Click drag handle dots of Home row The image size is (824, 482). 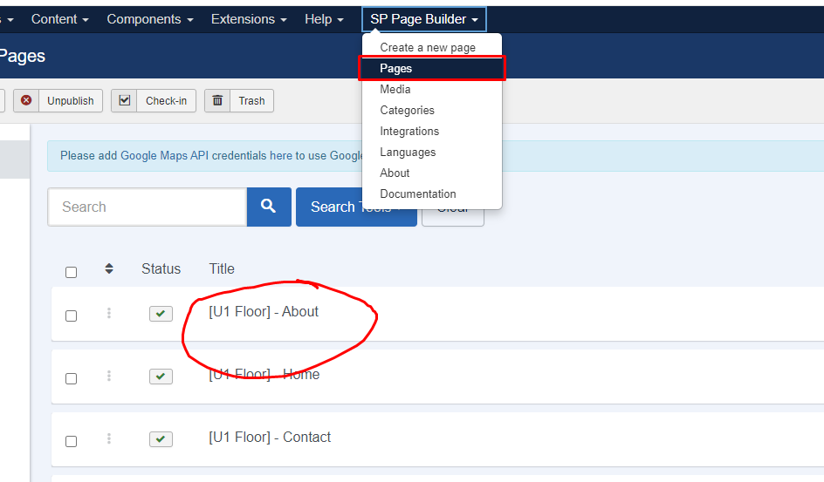109,376
